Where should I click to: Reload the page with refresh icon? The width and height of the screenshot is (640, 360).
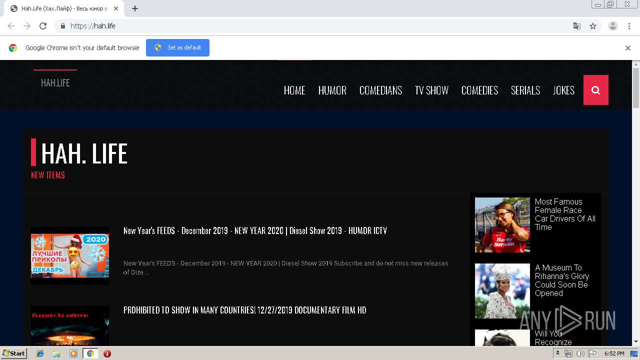[43, 26]
